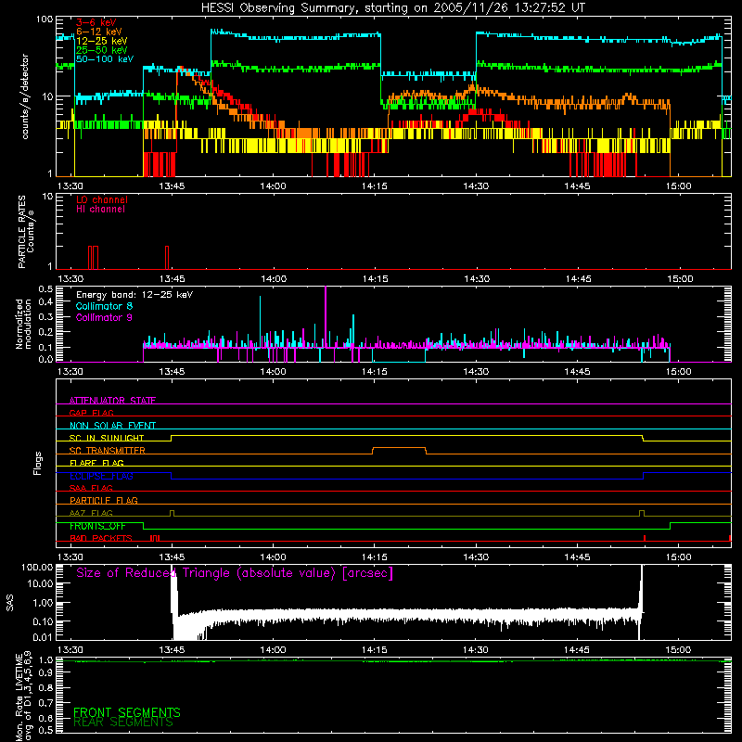Select the BAD_PACKETS flag label
742x742 pixels.
click(x=100, y=538)
